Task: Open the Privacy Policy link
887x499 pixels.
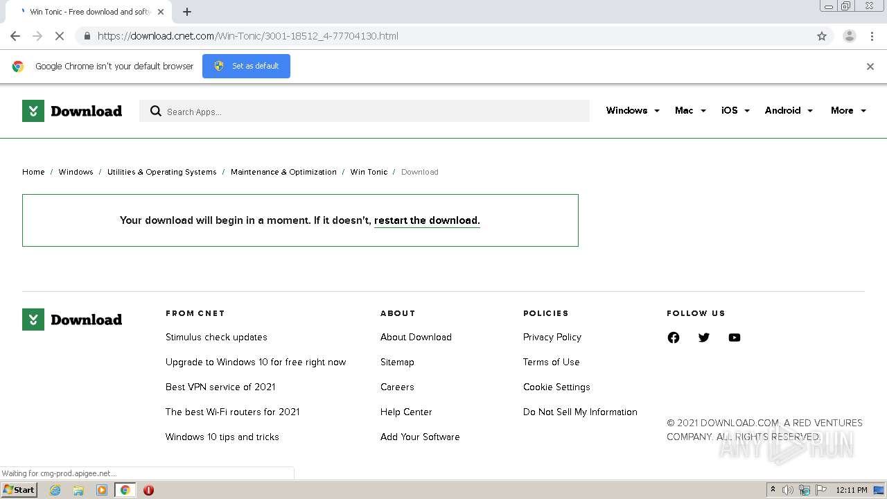Action: pyautogui.click(x=552, y=337)
